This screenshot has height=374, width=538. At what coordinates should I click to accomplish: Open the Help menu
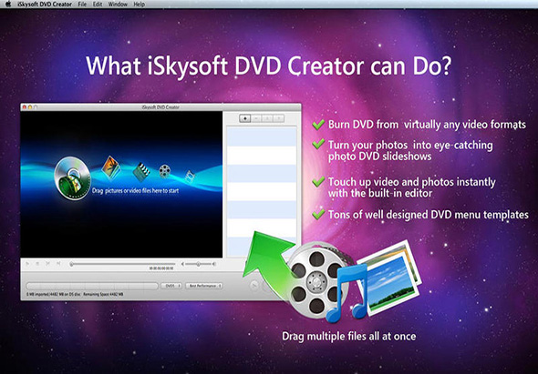[139, 5]
